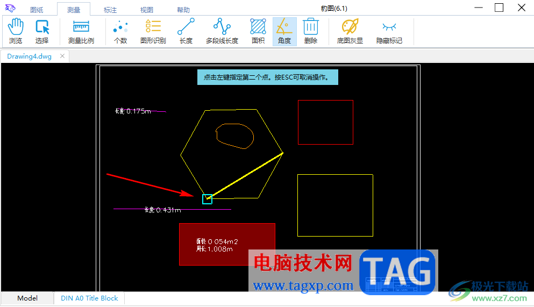Open the 测量比例 scale tool
Screen dimensions: 534x307
(x=81, y=31)
